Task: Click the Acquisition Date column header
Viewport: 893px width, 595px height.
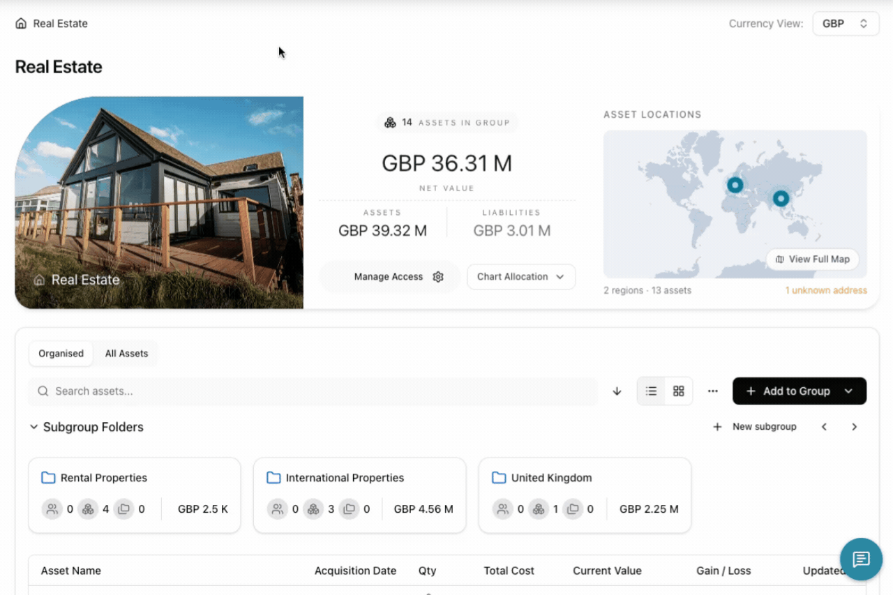Action: click(x=355, y=571)
